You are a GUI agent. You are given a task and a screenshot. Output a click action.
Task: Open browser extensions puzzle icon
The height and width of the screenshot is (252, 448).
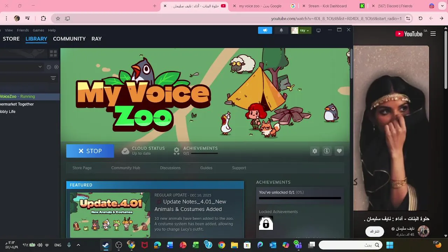43,19
